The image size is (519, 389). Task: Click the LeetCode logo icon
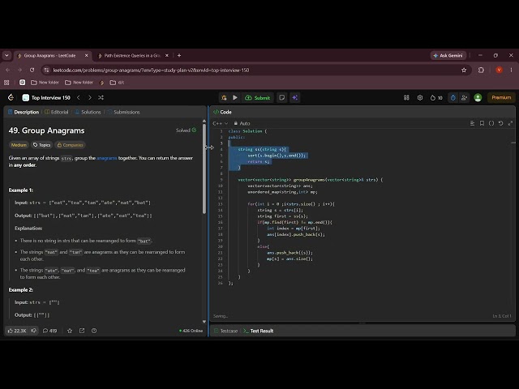click(x=11, y=97)
